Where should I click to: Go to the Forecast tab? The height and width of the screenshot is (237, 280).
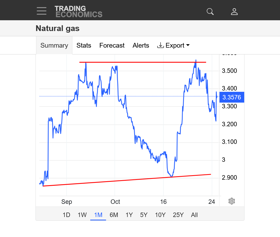(x=112, y=46)
